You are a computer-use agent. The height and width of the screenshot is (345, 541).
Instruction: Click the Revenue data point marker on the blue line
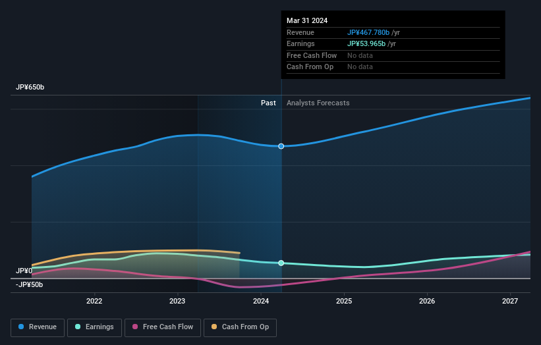pos(281,146)
